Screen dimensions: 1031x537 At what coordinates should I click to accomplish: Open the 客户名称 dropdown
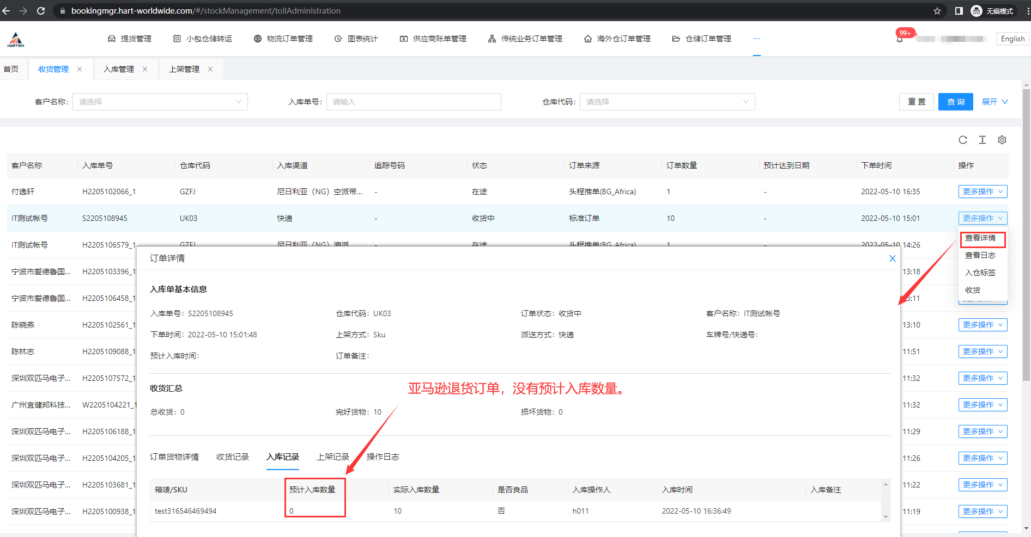tap(160, 102)
